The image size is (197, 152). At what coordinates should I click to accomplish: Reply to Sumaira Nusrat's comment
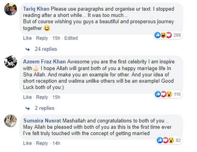coord(42,143)
